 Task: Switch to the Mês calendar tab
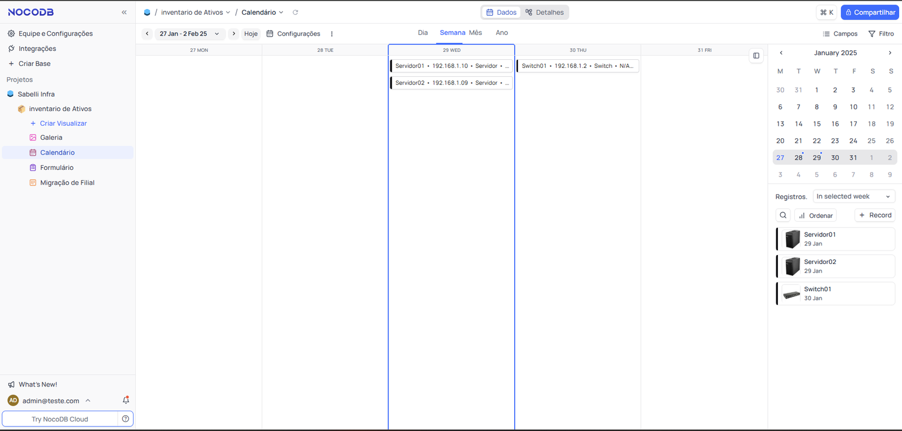475,33
